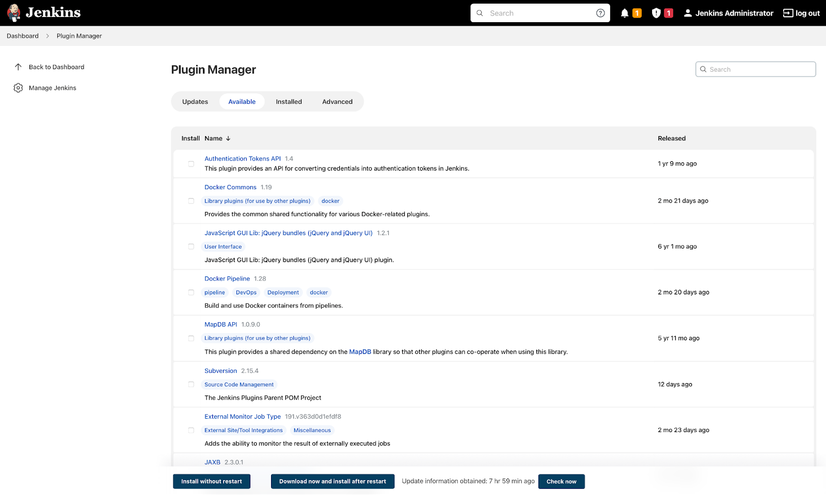Click the DevOps tag
This screenshot has width=826, height=495.
pyautogui.click(x=246, y=292)
